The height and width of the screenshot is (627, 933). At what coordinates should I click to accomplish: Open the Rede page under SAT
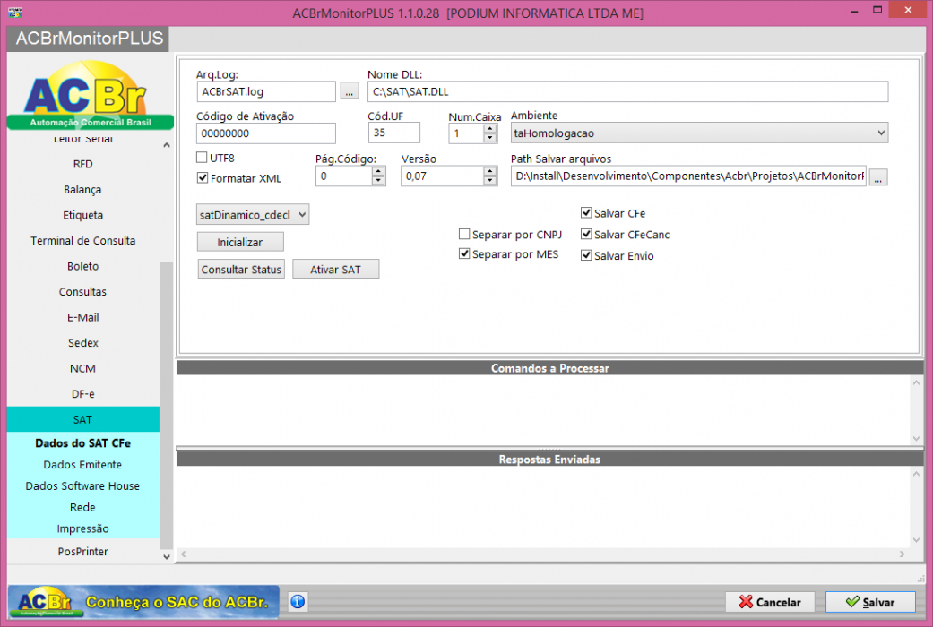tap(83, 508)
